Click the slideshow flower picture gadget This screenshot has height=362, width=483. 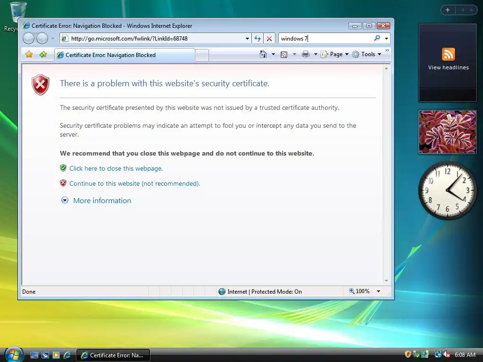click(448, 132)
